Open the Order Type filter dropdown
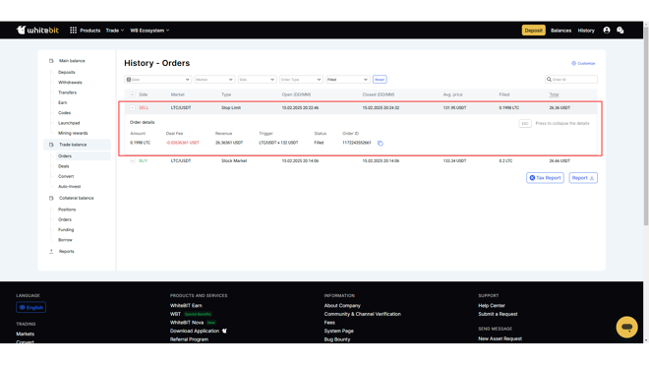This screenshot has width=649, height=365. [x=301, y=80]
